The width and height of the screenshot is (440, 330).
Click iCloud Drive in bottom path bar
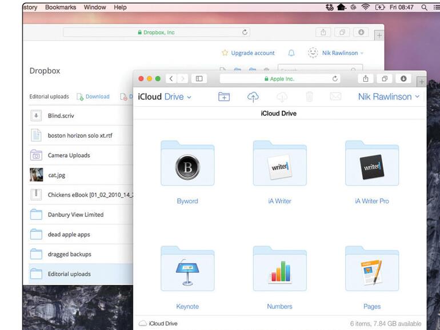pos(158,323)
